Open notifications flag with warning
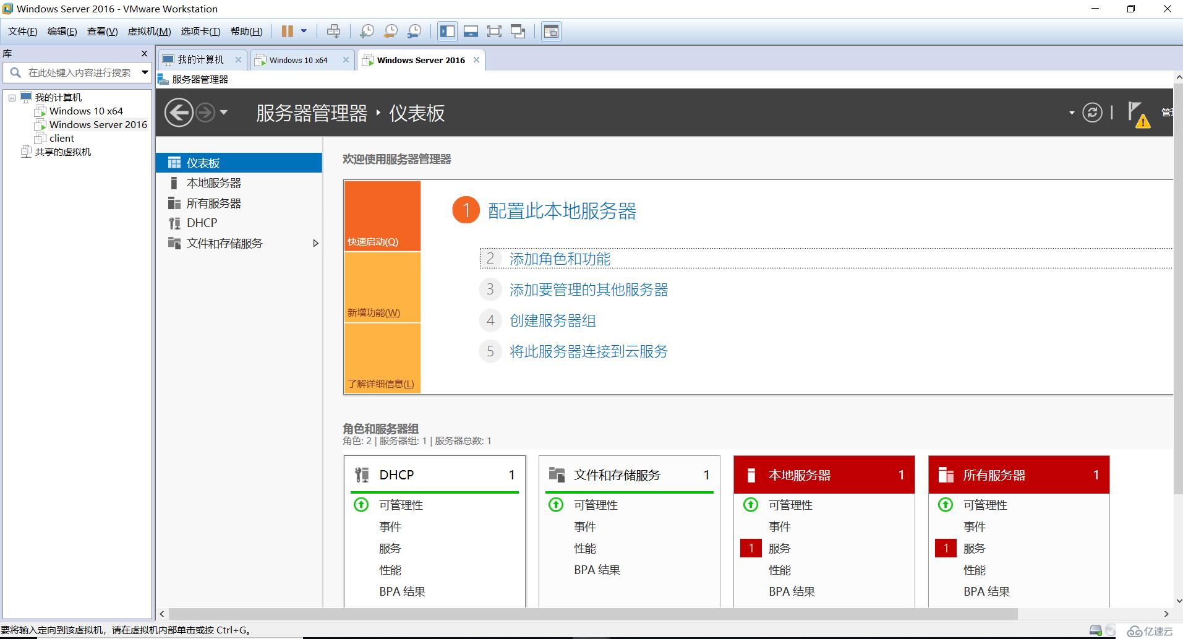The height and width of the screenshot is (639, 1183). [x=1138, y=114]
